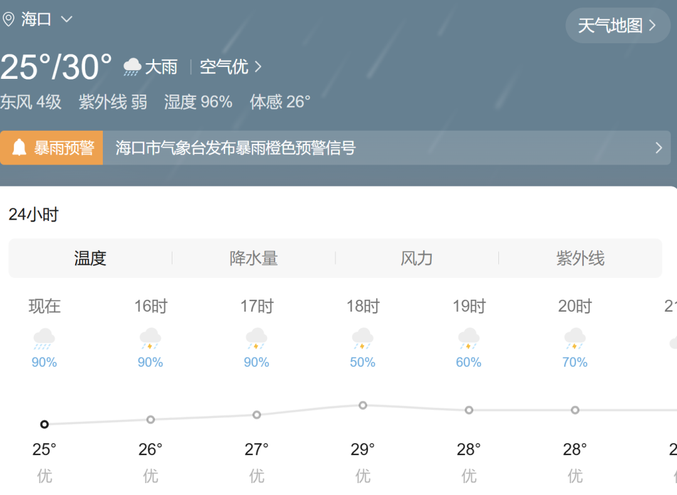Click the 50% rain chance under 18时
This screenshot has height=495, width=677.
tap(363, 362)
